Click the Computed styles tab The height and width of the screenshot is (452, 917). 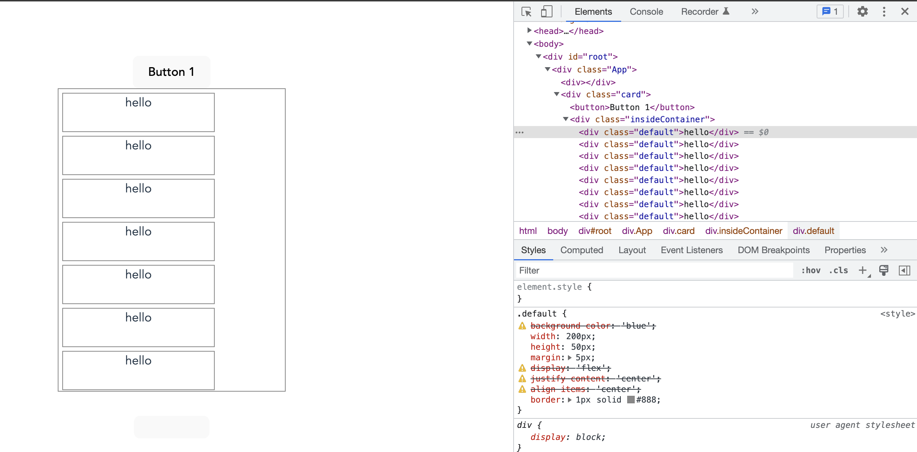[581, 250]
